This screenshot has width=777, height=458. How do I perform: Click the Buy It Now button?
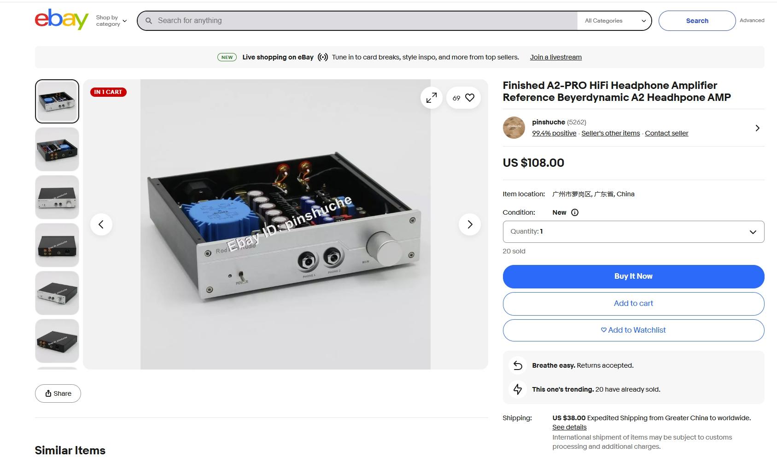click(x=633, y=276)
